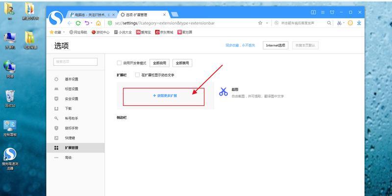Click the Sogou browser logo avatar
The width and height of the screenshot is (392, 196).
coord(56,18)
